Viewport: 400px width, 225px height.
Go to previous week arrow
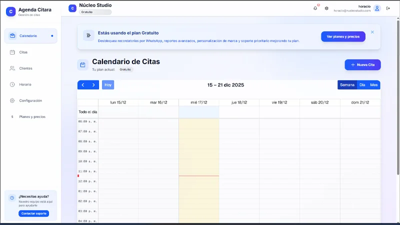click(83, 85)
